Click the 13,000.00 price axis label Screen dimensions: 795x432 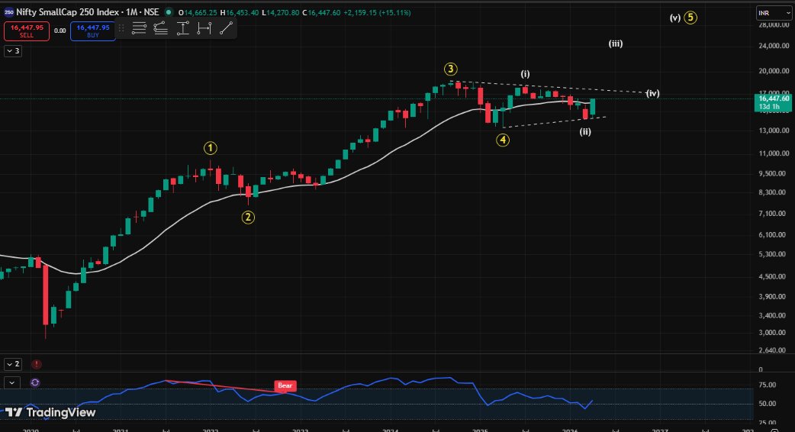coord(774,131)
